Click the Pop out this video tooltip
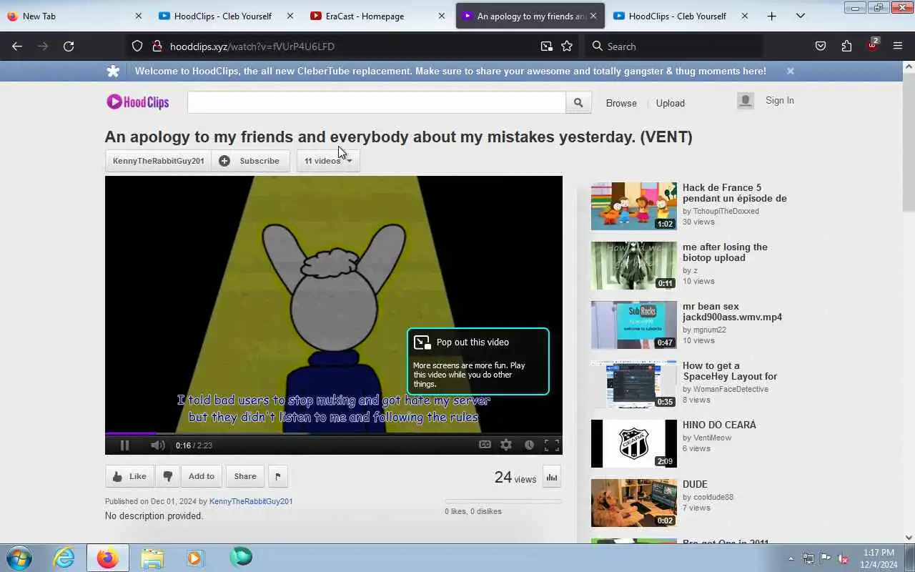The image size is (915, 572). coord(478,361)
